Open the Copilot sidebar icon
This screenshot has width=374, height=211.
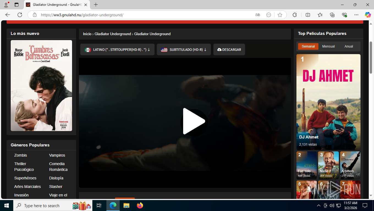368,15
